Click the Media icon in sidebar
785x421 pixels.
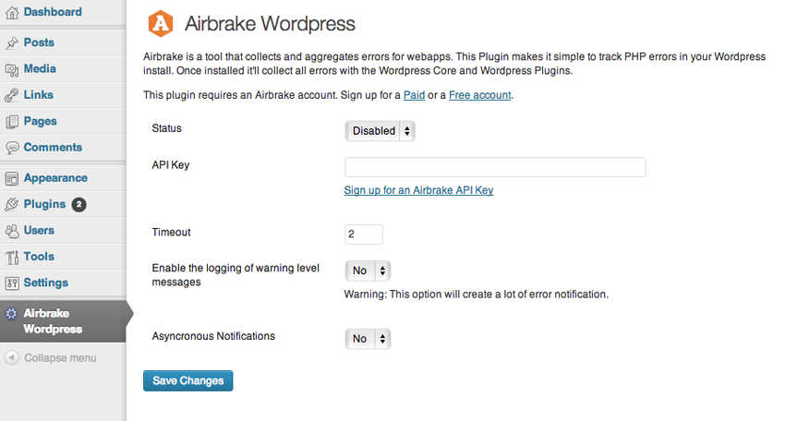pyautogui.click(x=12, y=69)
